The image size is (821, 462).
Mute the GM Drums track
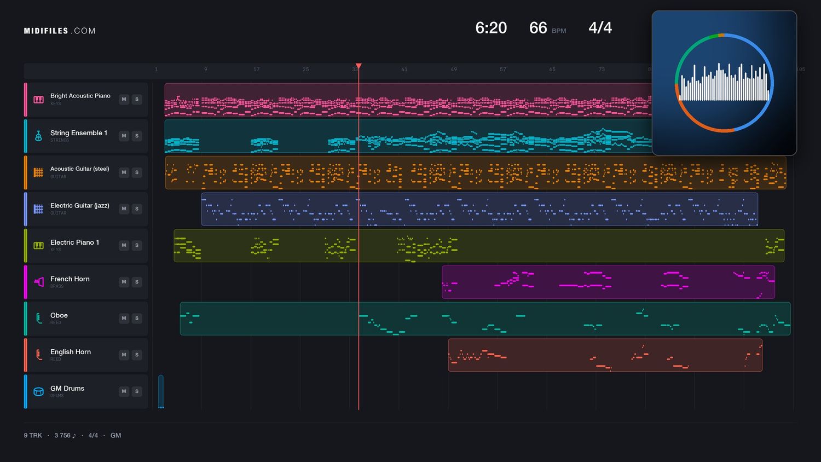tap(124, 391)
